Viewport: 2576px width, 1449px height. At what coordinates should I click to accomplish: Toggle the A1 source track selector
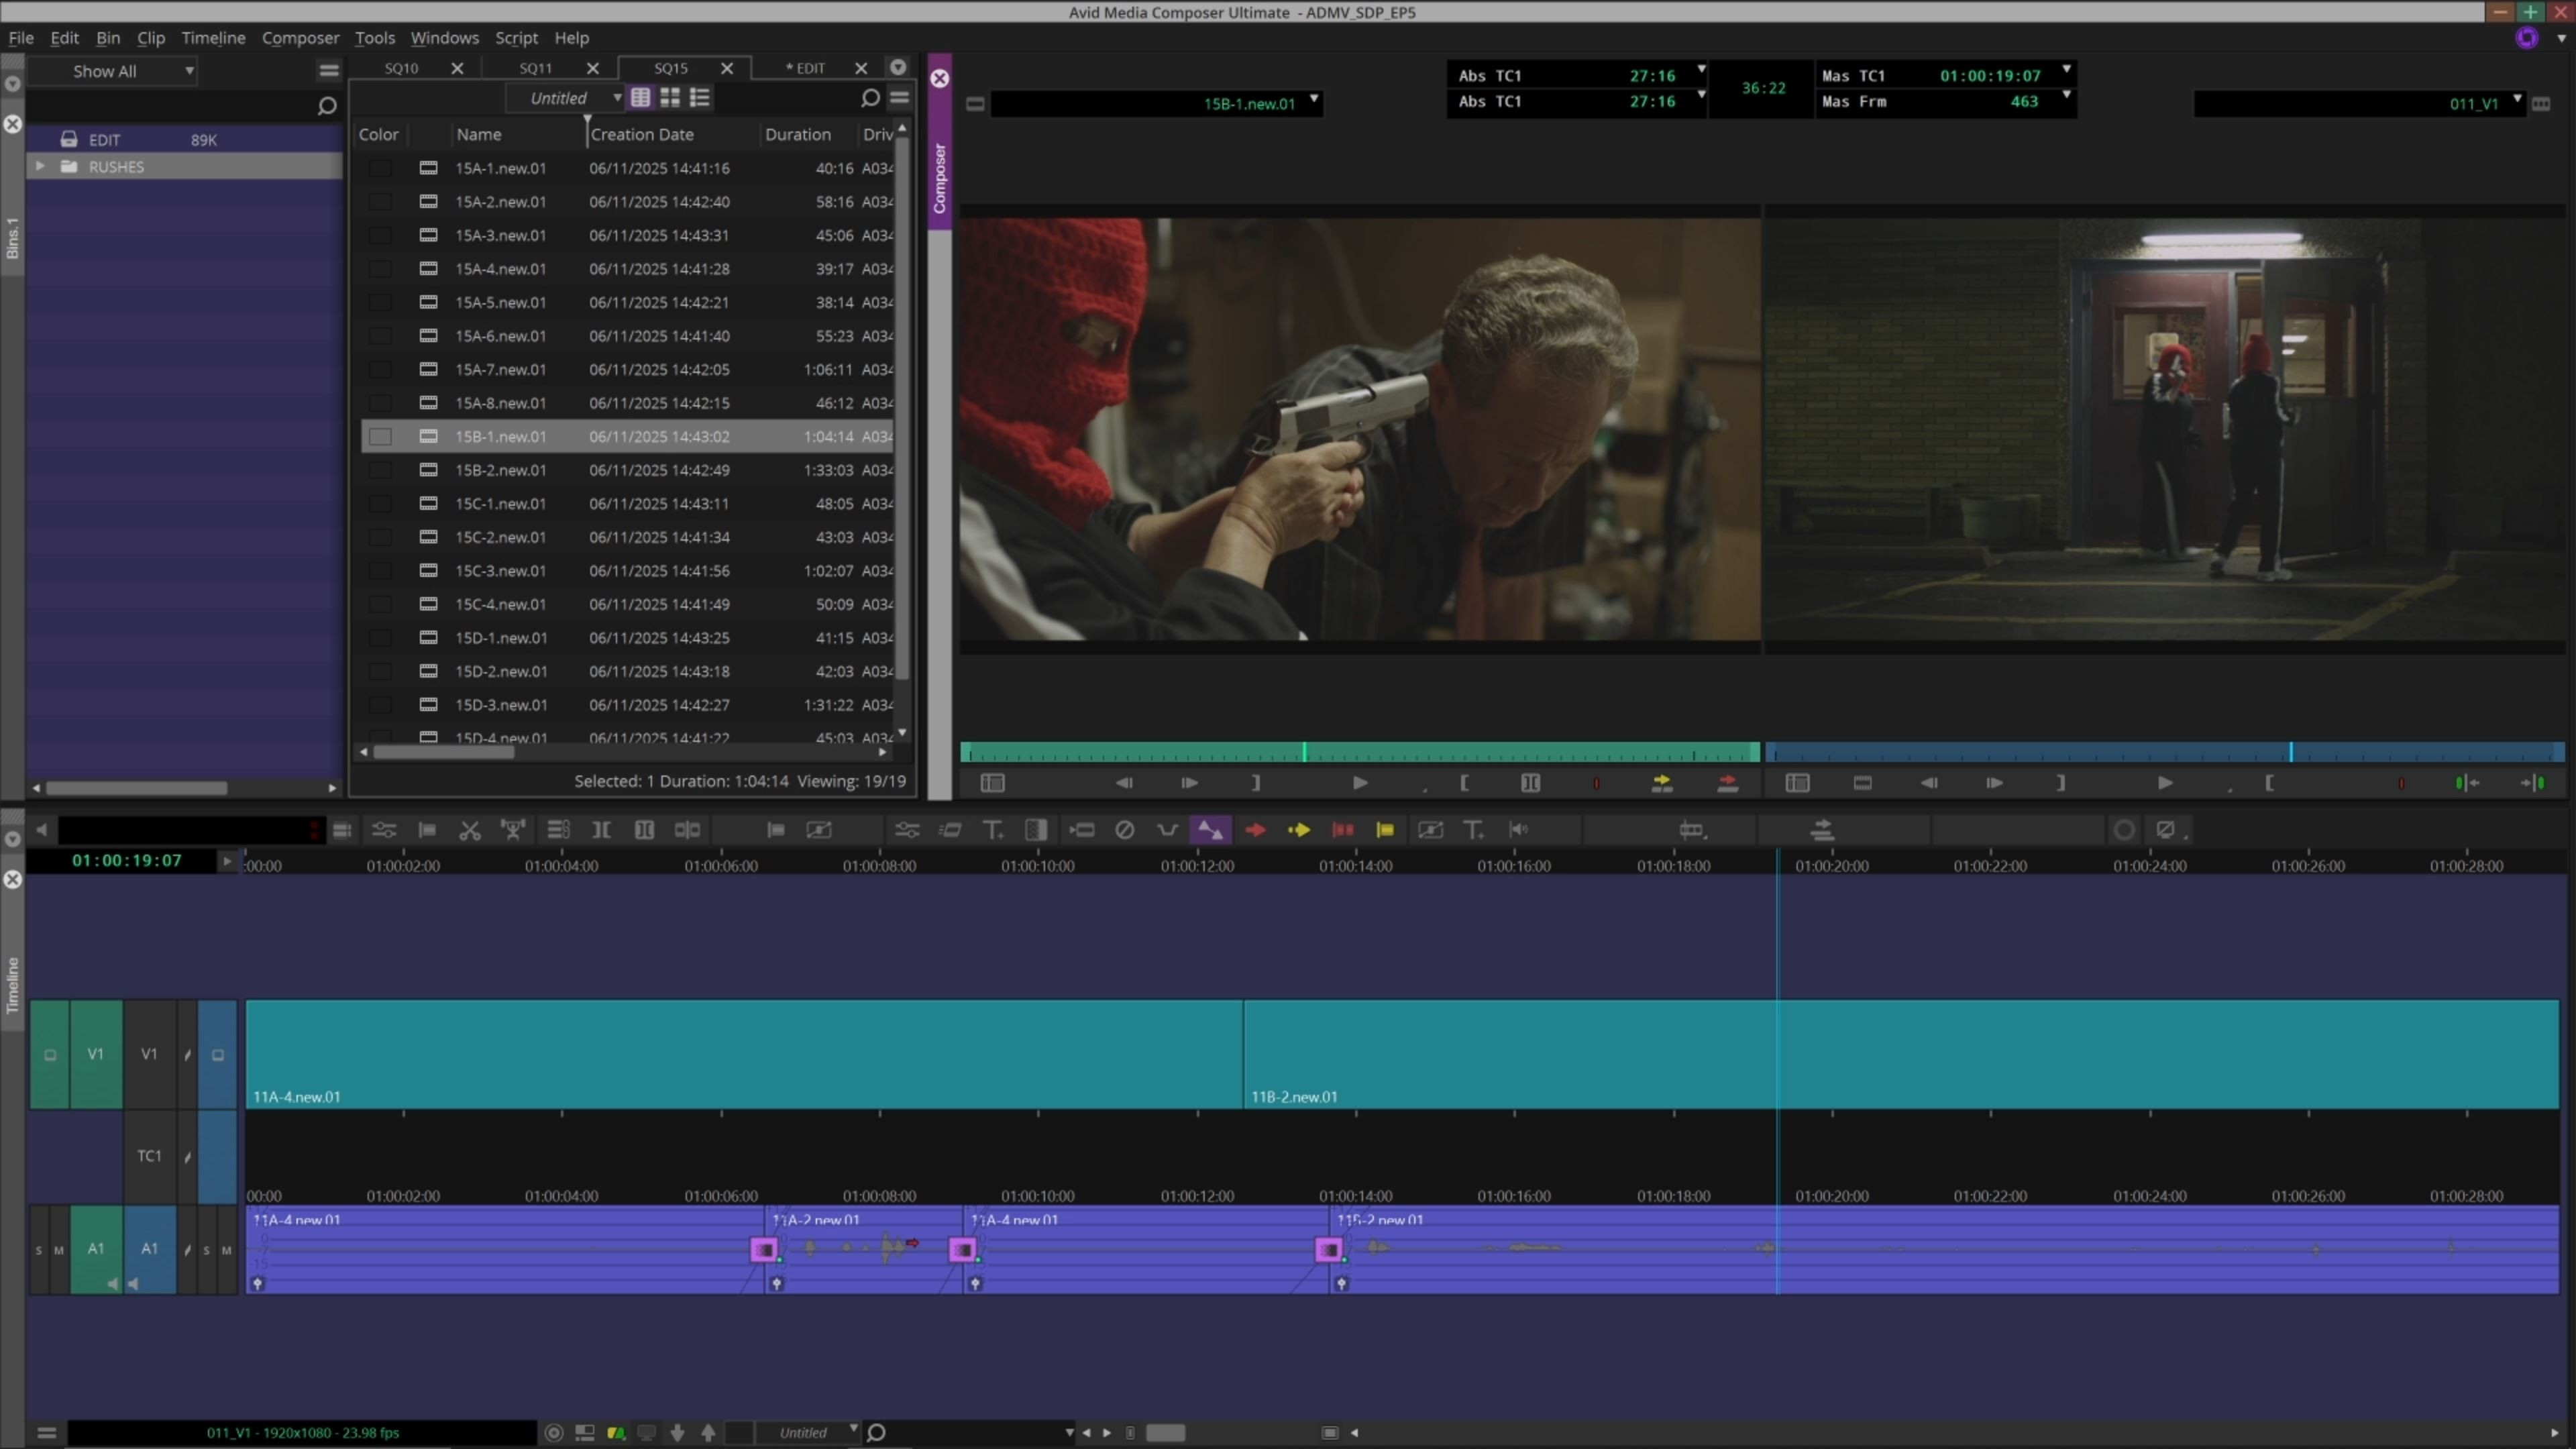[x=96, y=1248]
